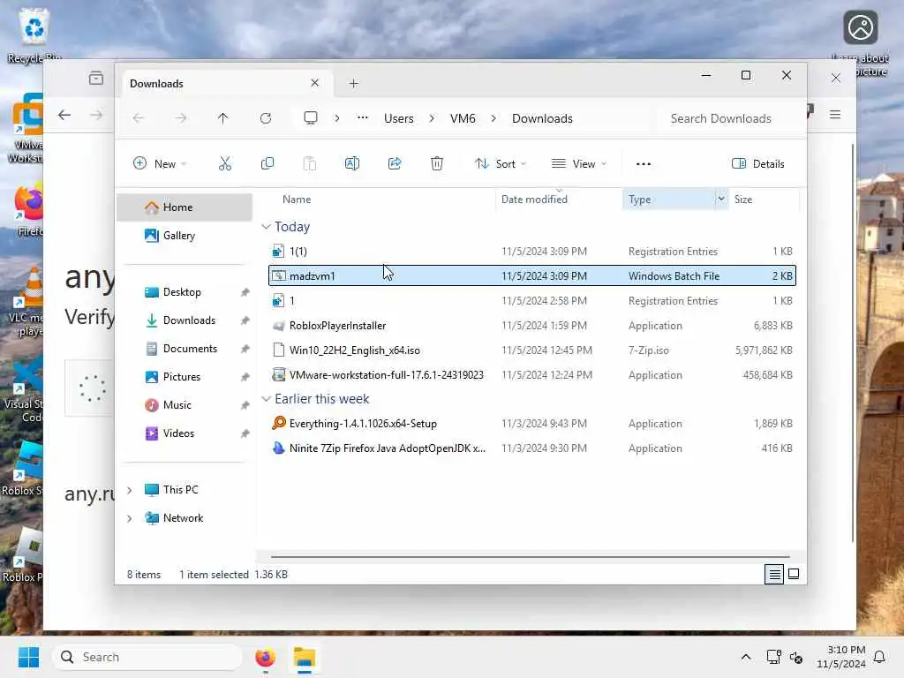Click the Copy icon in toolbar

tap(267, 163)
